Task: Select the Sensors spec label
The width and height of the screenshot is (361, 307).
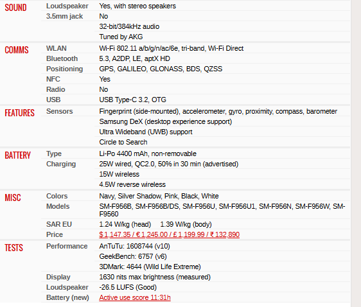Action: (x=59, y=111)
